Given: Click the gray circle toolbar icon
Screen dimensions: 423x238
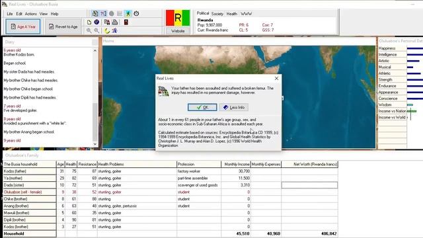Looking at the screenshot, I should click(112, 13).
